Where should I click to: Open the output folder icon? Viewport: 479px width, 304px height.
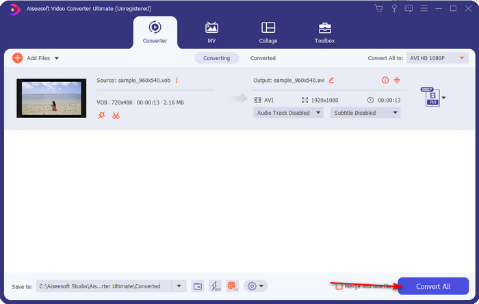[x=198, y=286]
